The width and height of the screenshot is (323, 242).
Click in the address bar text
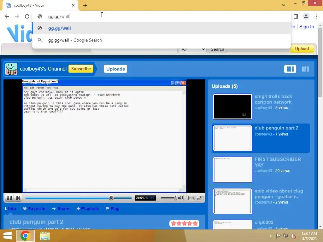tap(59, 16)
